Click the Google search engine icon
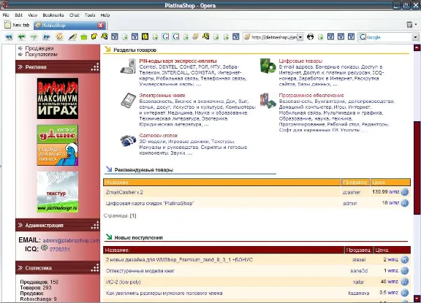The width and height of the screenshot is (421, 303). pyautogui.click(x=363, y=37)
